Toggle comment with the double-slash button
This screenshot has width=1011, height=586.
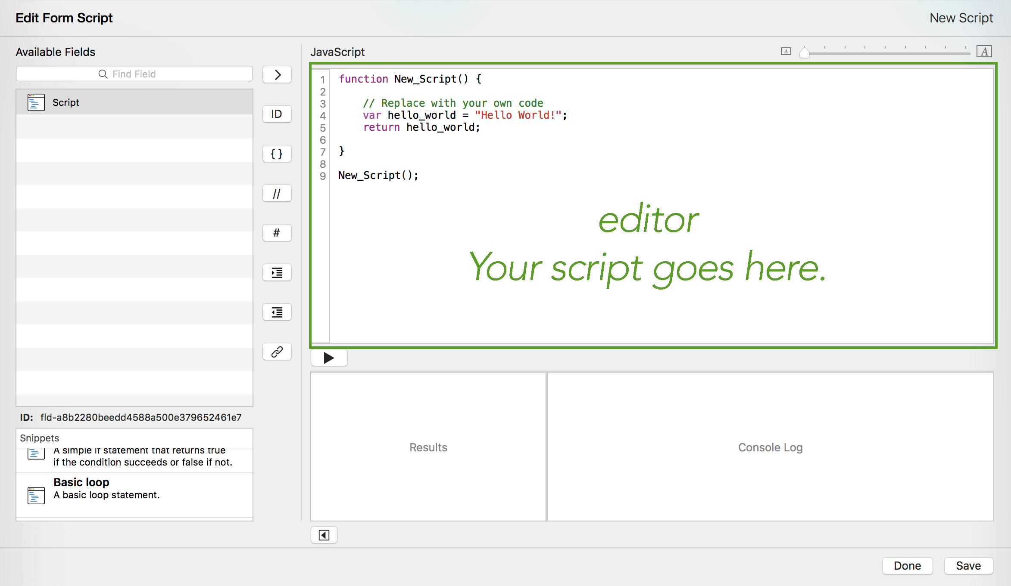(277, 193)
